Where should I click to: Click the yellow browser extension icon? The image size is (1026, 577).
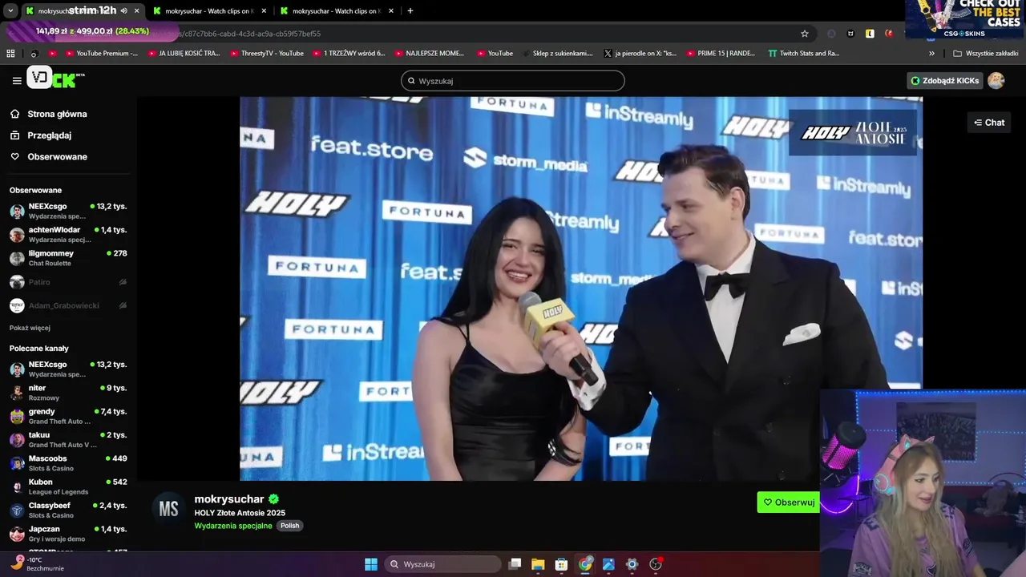pos(870,34)
